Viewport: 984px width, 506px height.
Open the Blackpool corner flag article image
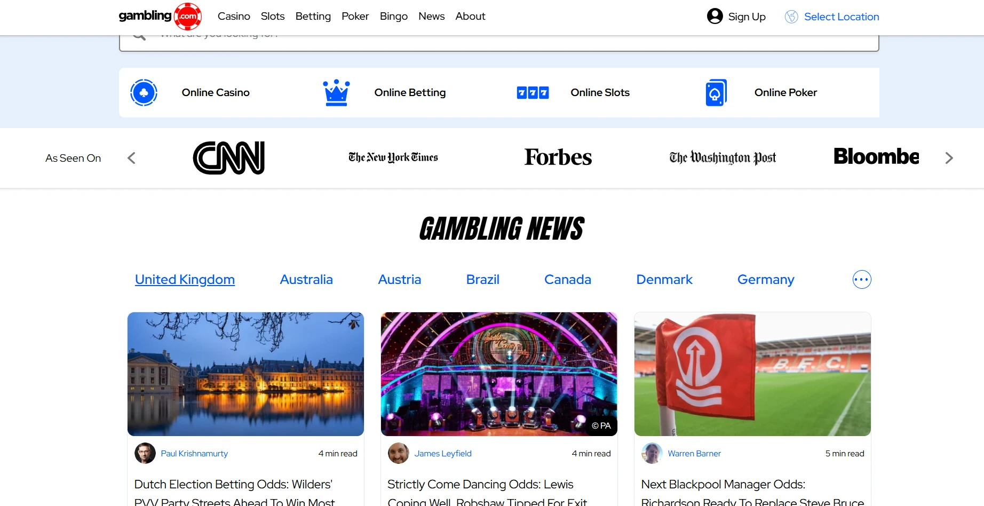752,374
